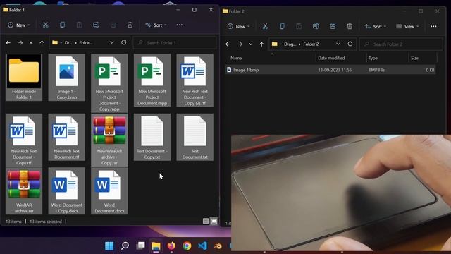Screen dimensions: 451x254
Task: Click Rename icon in Folder 2 toolbar
Action: point(316,27)
